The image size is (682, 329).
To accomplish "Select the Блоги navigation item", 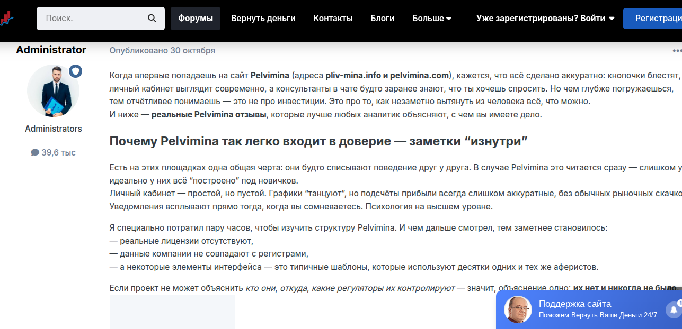I will [x=382, y=17].
